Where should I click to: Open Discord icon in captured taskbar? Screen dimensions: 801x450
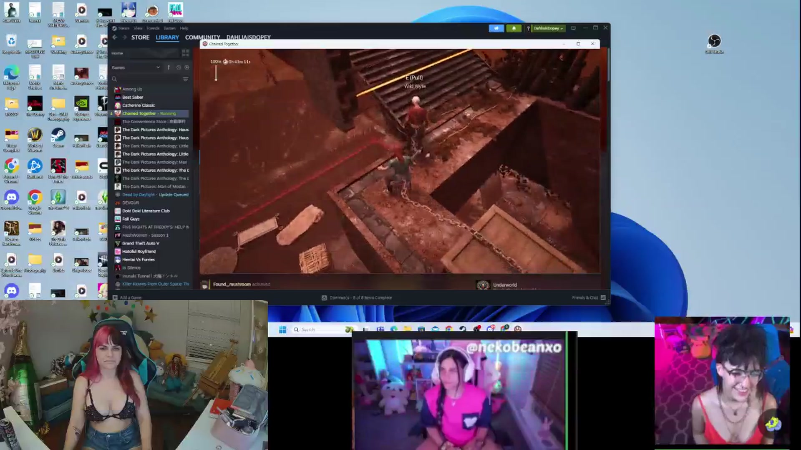click(x=491, y=329)
